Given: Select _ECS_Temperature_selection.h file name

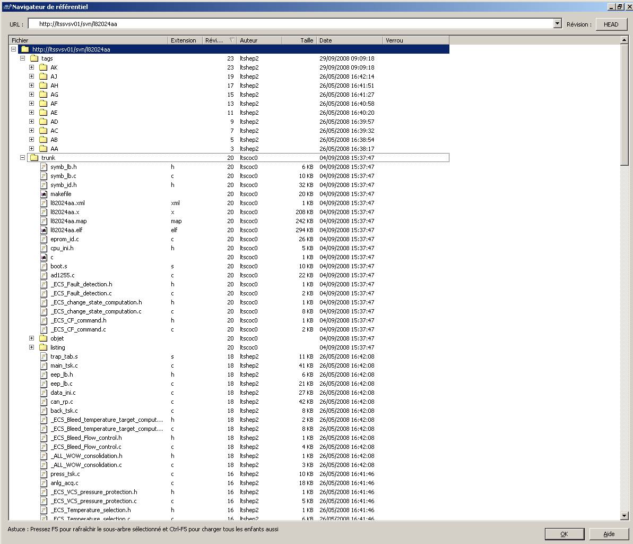Looking at the screenshot, I should pos(90,510).
